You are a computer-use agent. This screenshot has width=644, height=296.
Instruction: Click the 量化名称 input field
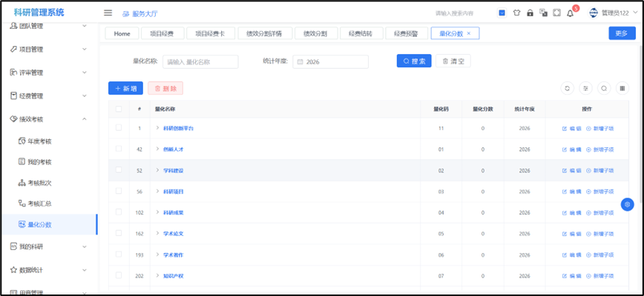(200, 61)
